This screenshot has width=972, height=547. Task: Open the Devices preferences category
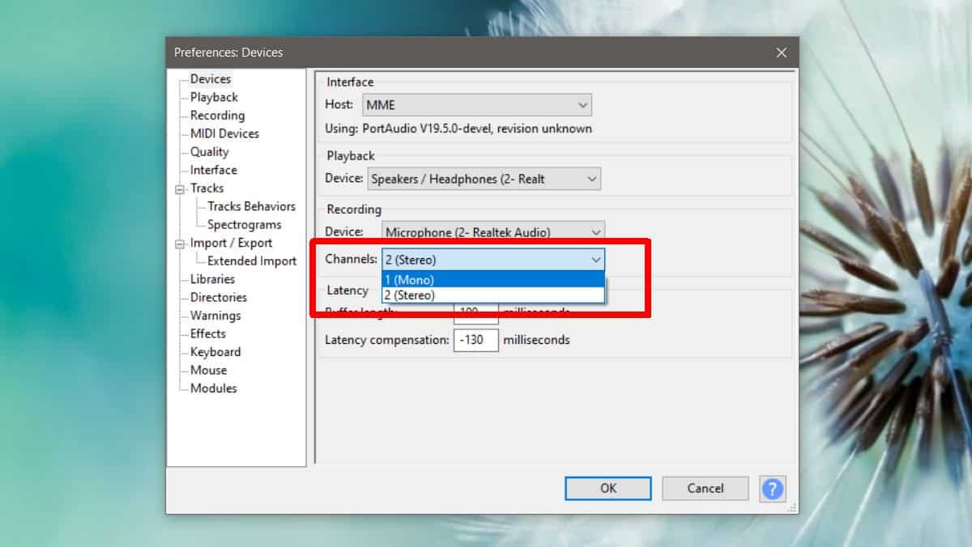pyautogui.click(x=211, y=79)
